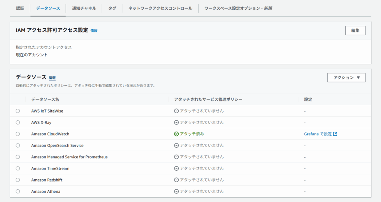Click the not-attached status icon for Amazon Athena
381x202 pixels.
pos(176,191)
